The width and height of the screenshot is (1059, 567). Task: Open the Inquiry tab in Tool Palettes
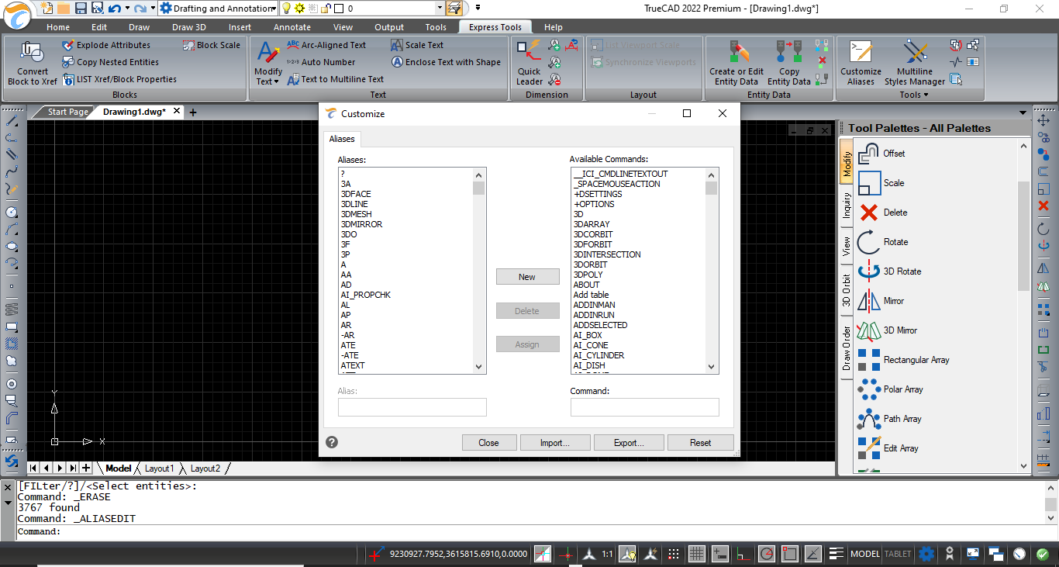pos(847,205)
